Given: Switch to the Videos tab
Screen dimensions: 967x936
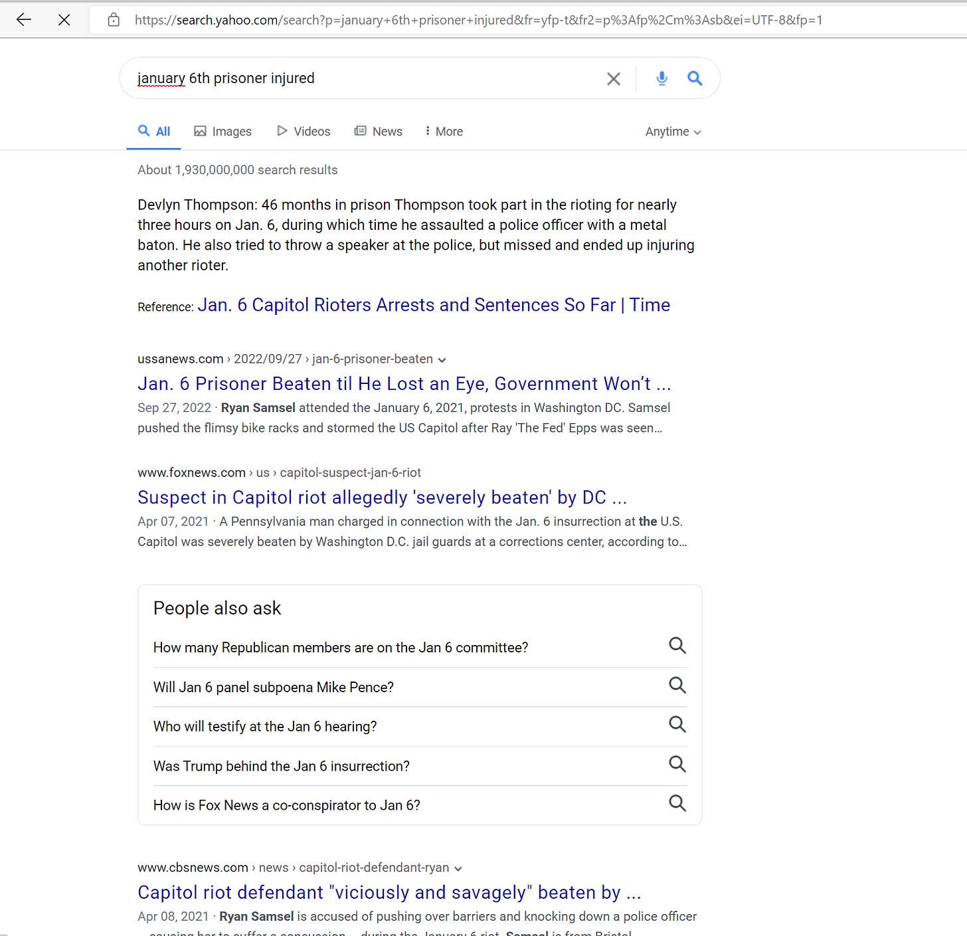Looking at the screenshot, I should point(304,132).
